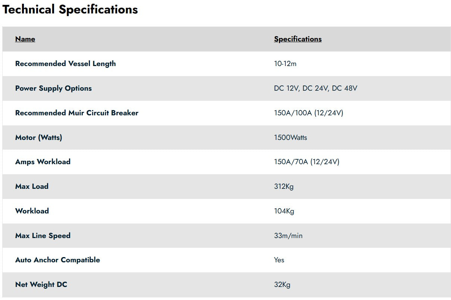
Task: Select the Recommended Muir Circuit Breaker label
Action: click(76, 113)
